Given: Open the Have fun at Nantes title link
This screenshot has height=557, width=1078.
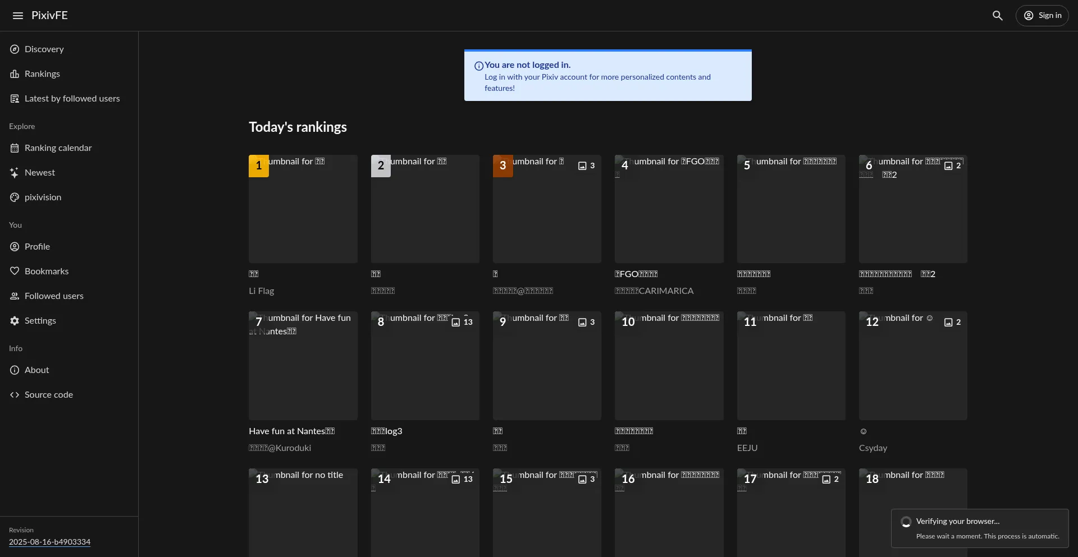Looking at the screenshot, I should tap(292, 431).
